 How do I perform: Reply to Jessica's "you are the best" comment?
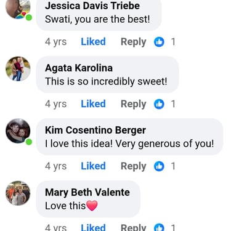tap(134, 42)
